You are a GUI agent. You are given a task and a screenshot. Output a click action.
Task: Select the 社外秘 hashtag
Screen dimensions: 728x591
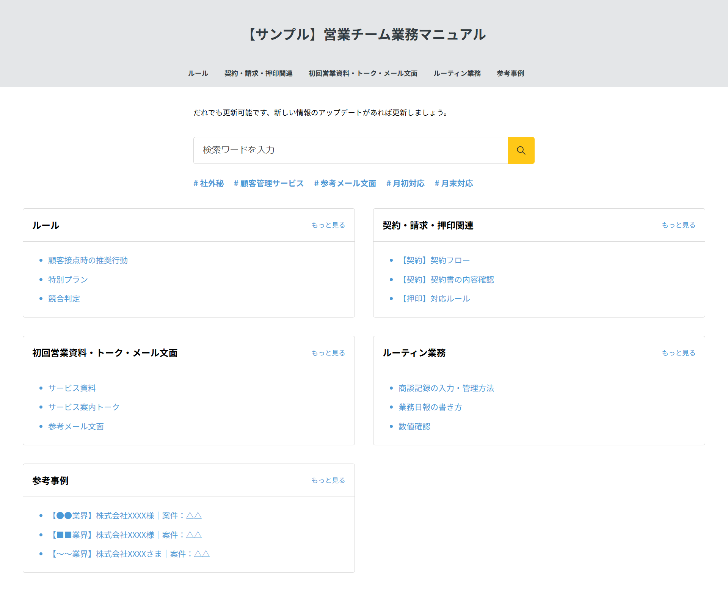click(x=208, y=184)
